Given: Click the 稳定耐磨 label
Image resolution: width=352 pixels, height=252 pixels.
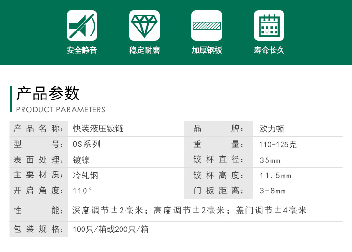Looking at the screenshot, I should point(144,50).
